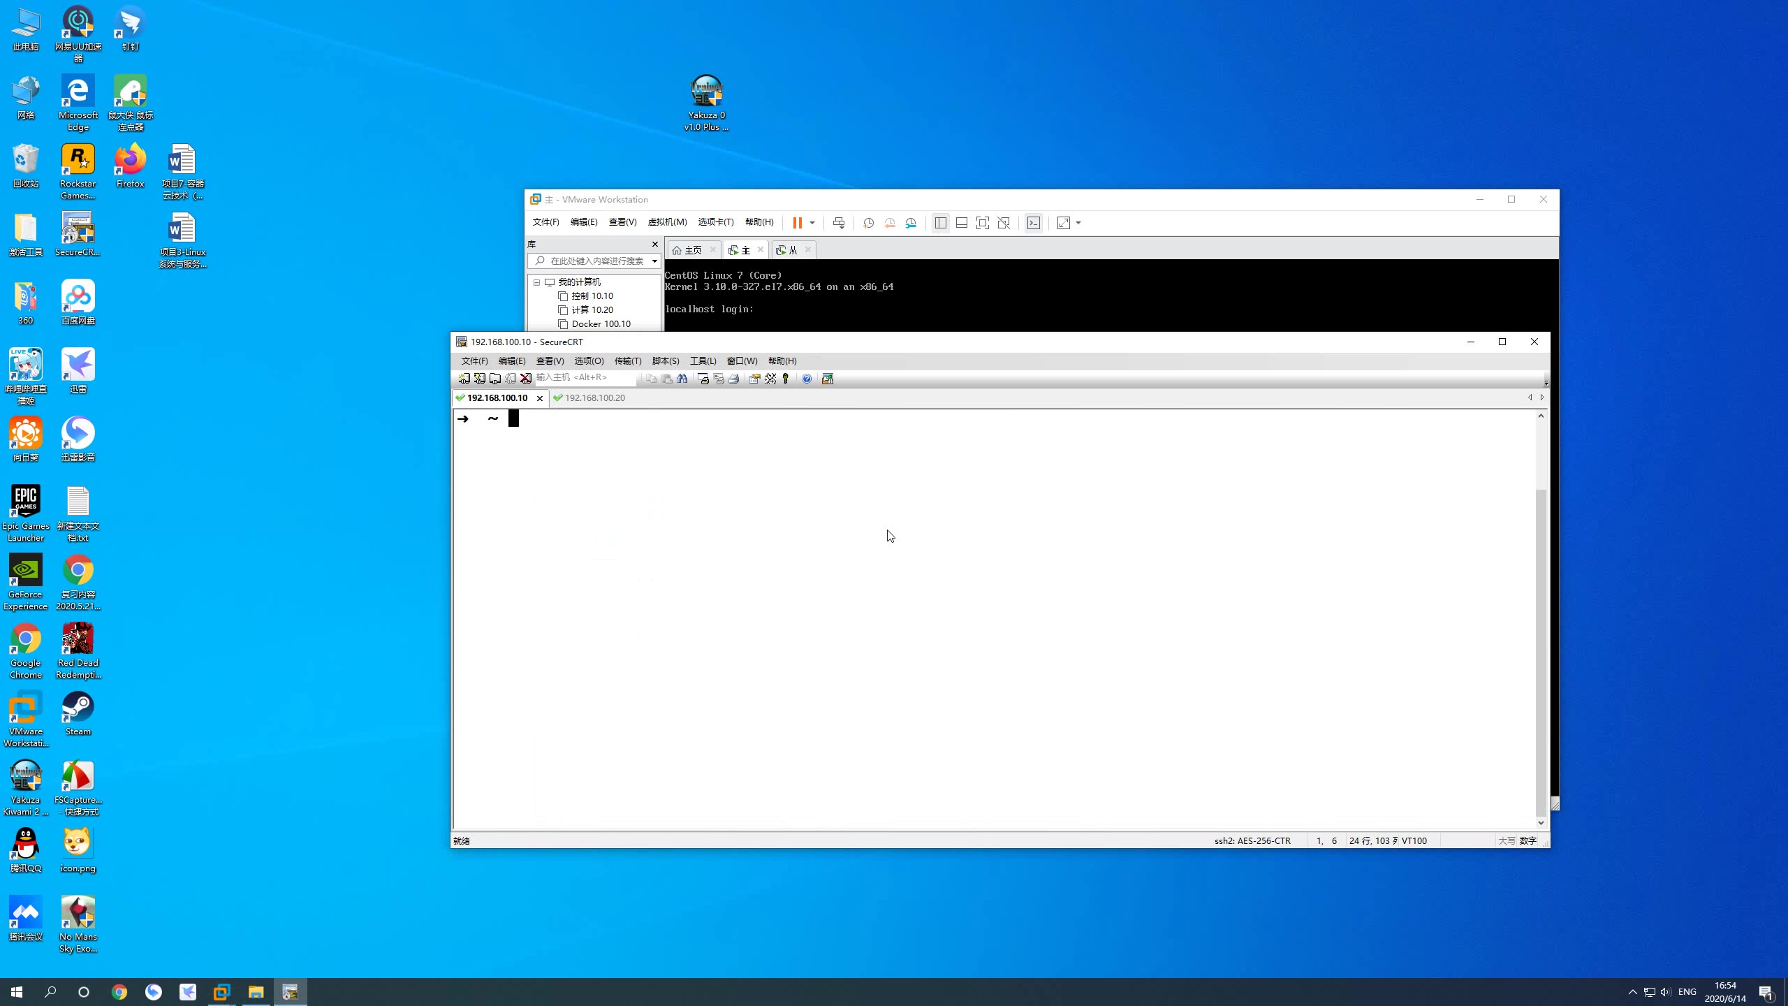
Task: Toggle the VMware library sidebar view
Action: 941,223
